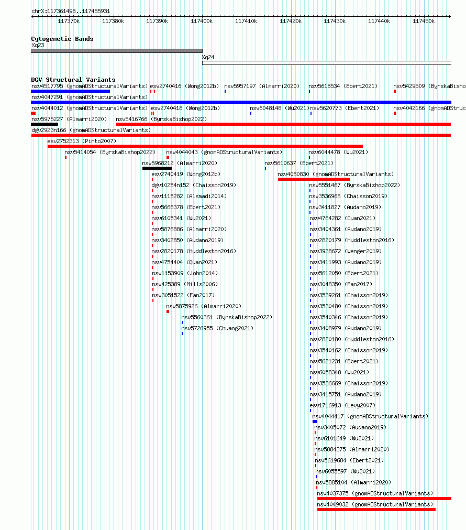Click nsv5619684 (Ebert2021) label
The height and width of the screenshot is (530, 466).
[x=349, y=460]
